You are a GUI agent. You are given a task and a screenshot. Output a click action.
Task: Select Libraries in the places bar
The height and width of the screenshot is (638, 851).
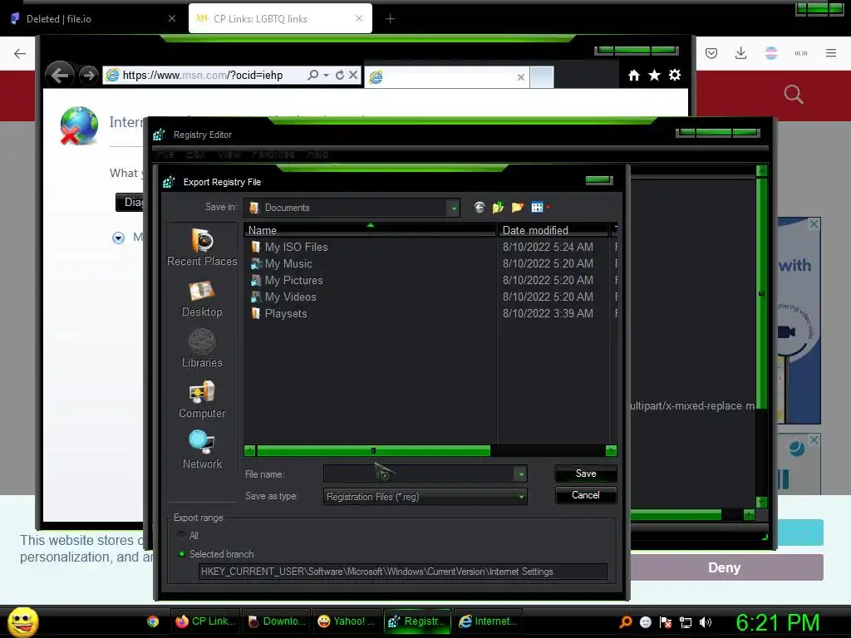pyautogui.click(x=202, y=349)
